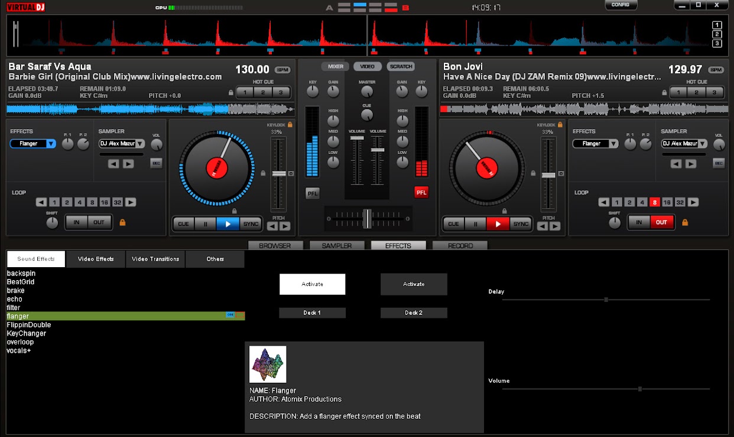Click the left deck pitch fader
Screen dimensions: 734x437
coord(278,174)
